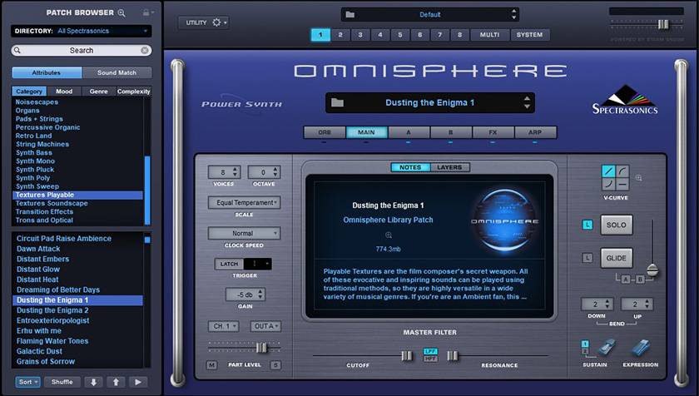The image size is (699, 396).
Task: Click the Shuffle button
Action: coord(62,382)
